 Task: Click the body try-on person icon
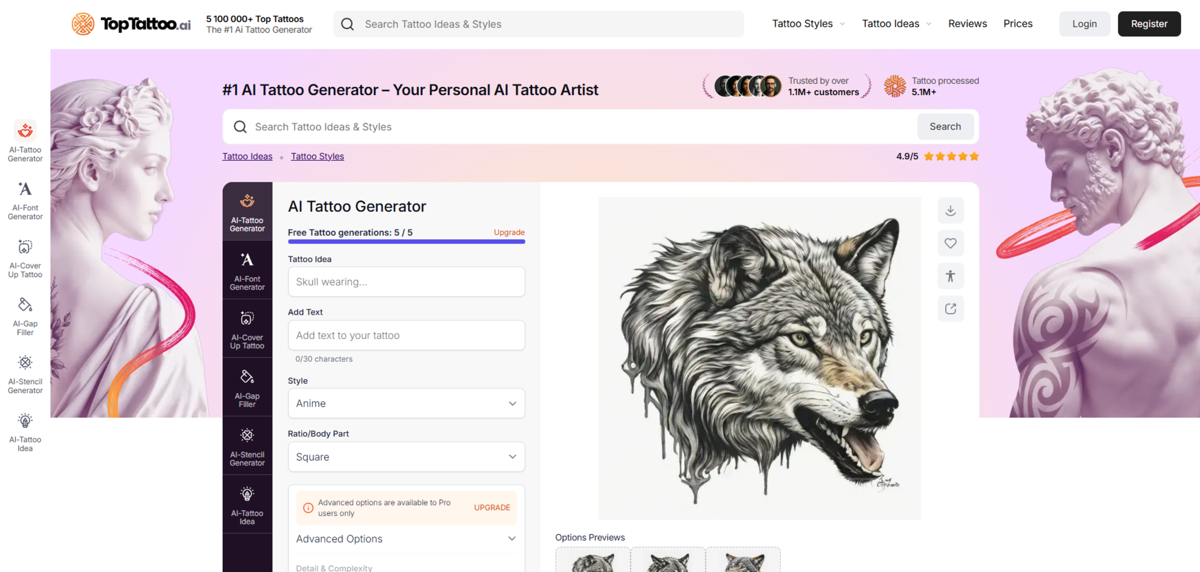(x=950, y=276)
